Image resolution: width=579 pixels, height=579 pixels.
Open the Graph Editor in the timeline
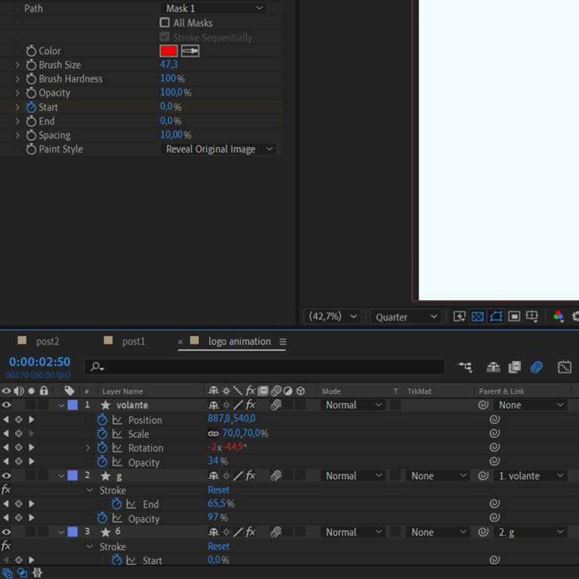[x=565, y=367]
